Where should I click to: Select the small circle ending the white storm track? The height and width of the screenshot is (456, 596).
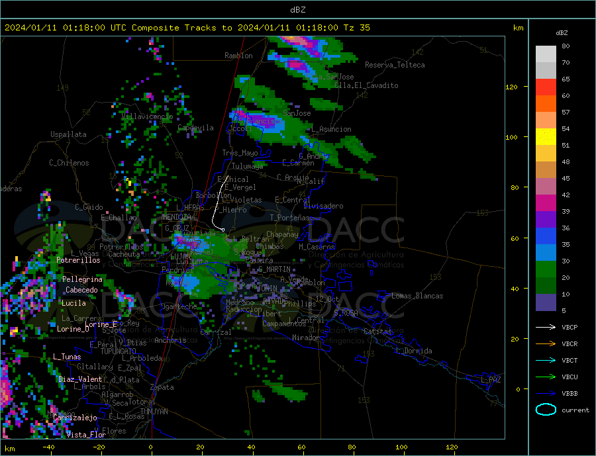(x=223, y=230)
